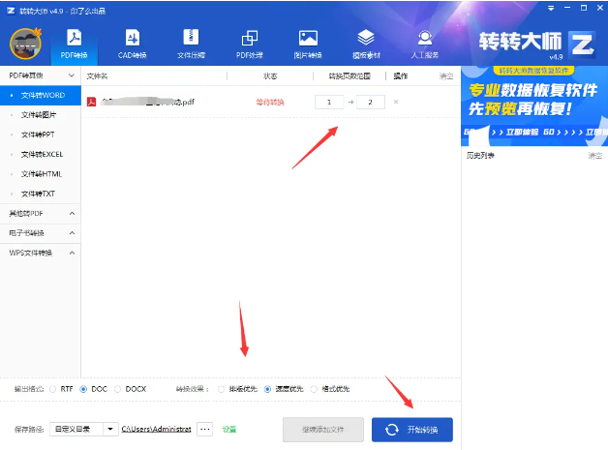Screen dimensions: 608x450
Task: Select 速度优先 conversion effect
Action: coord(267,389)
